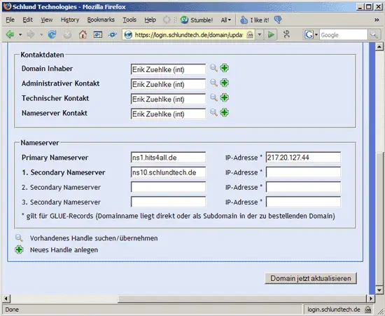Click the StumbleUpon Stumble! button

tap(197, 20)
